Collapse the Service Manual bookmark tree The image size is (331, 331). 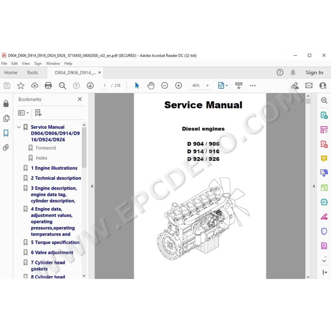(x=19, y=127)
